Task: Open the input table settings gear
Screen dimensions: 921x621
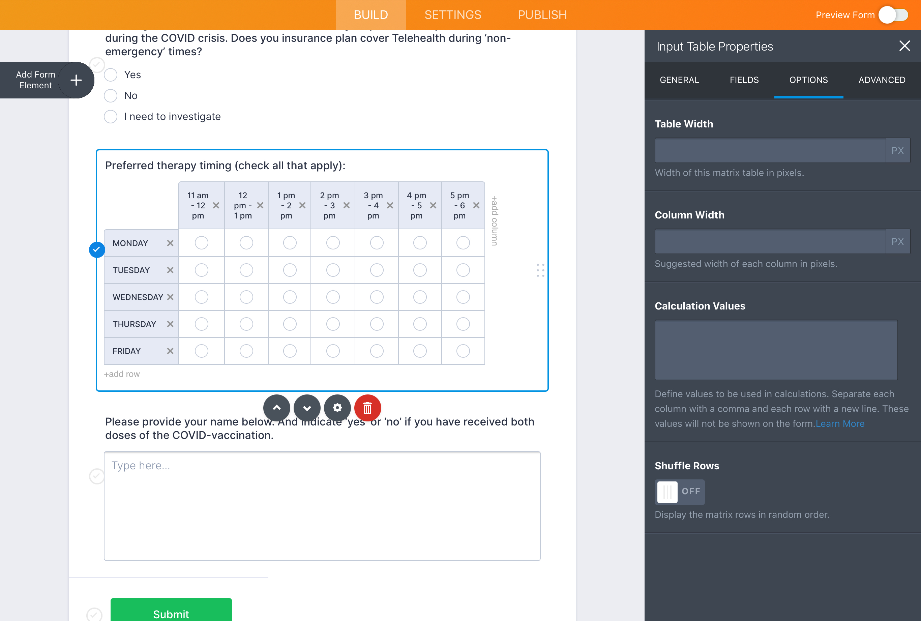Action: [x=337, y=408]
